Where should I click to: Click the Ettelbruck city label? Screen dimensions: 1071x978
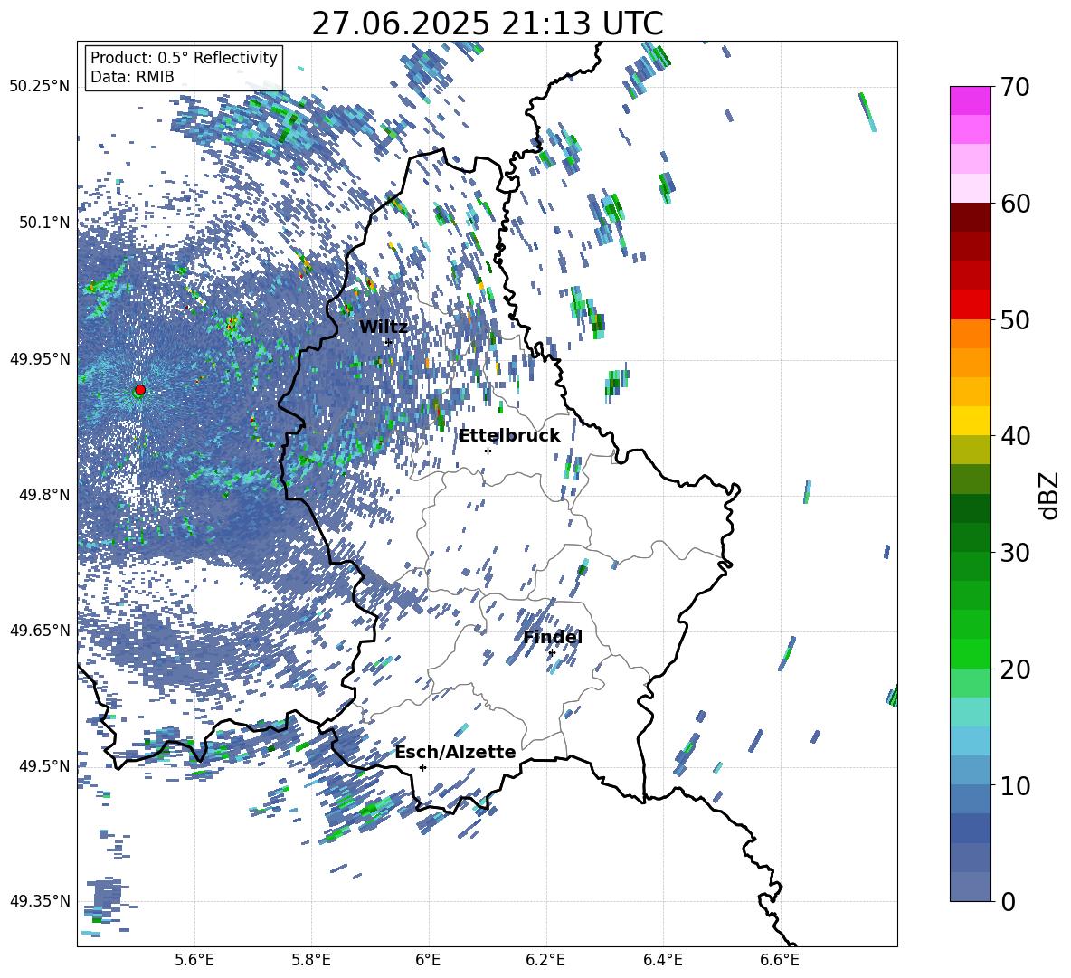click(x=509, y=436)
